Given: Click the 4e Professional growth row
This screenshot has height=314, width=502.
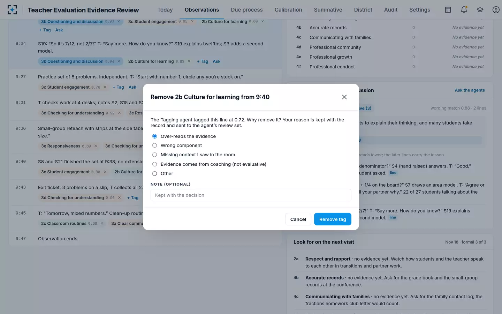Looking at the screenshot, I should coord(390,57).
